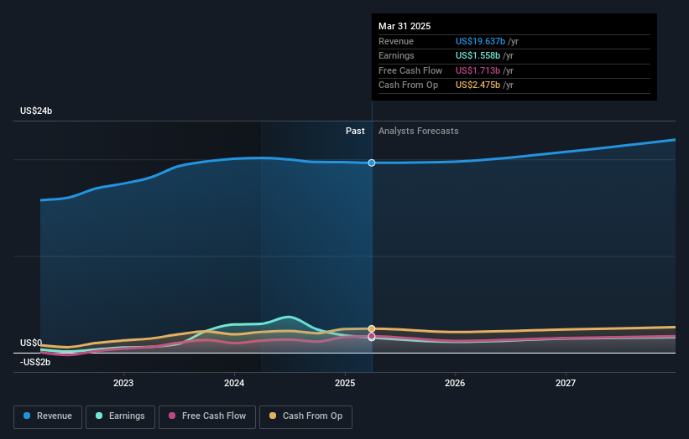Image resolution: width=689 pixels, height=439 pixels.
Task: Click the pink Free Cash Flow legend dot
Action: (172, 416)
